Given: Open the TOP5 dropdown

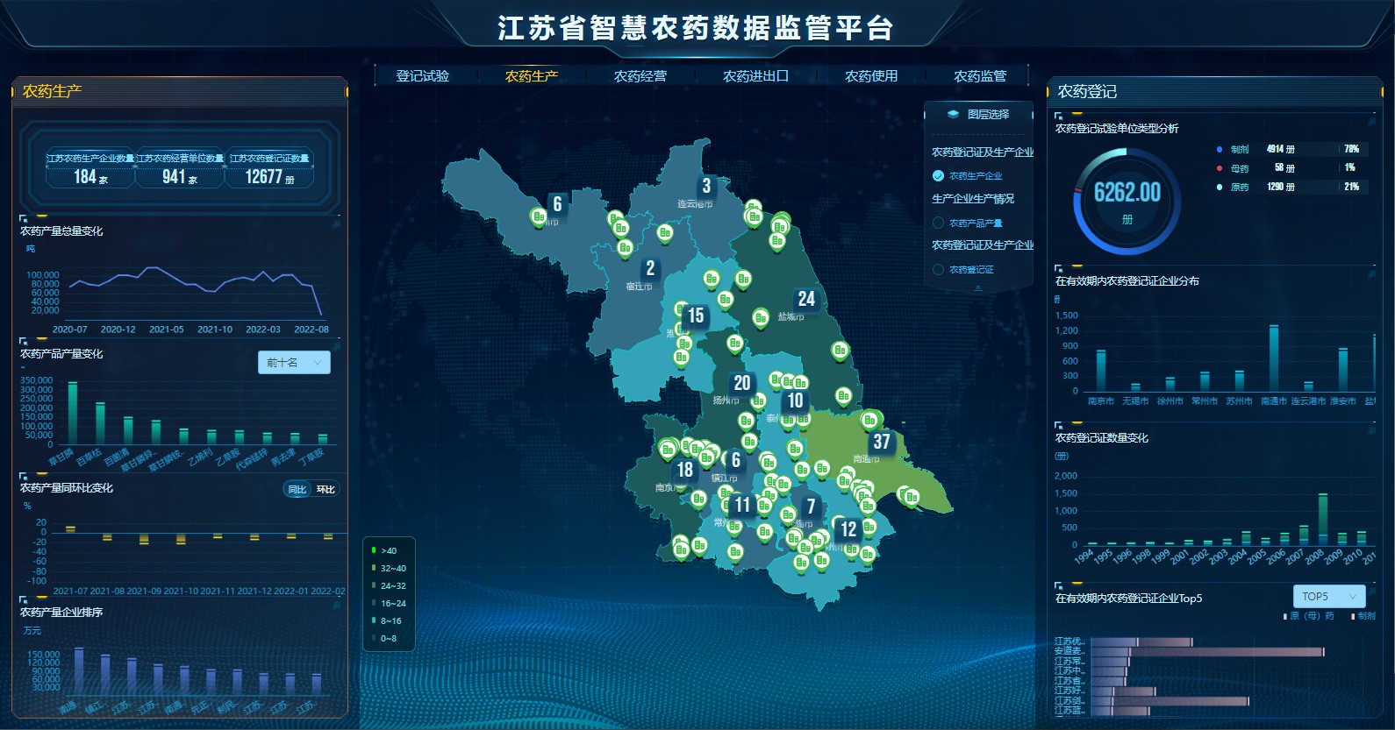Looking at the screenshot, I should [x=1328, y=597].
